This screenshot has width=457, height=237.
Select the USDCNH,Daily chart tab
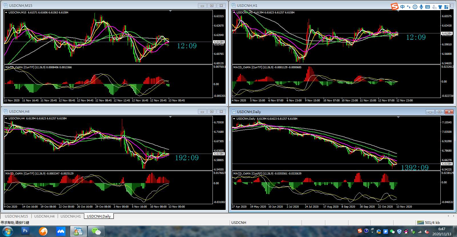99,216
